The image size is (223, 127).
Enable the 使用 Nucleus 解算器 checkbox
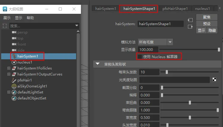[140, 57]
